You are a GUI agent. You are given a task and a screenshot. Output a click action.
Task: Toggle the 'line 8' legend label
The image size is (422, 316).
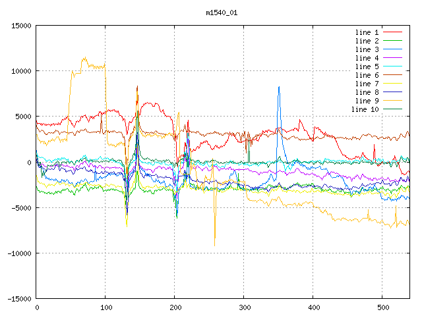pyautogui.click(x=367, y=92)
